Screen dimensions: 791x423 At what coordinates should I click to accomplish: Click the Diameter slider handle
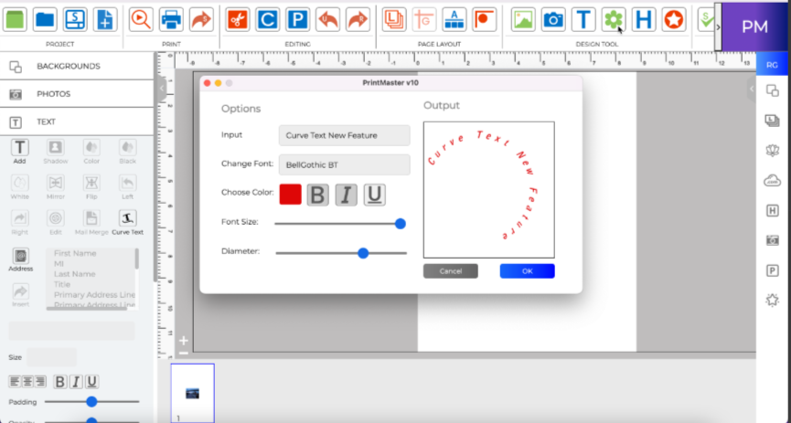click(x=363, y=253)
